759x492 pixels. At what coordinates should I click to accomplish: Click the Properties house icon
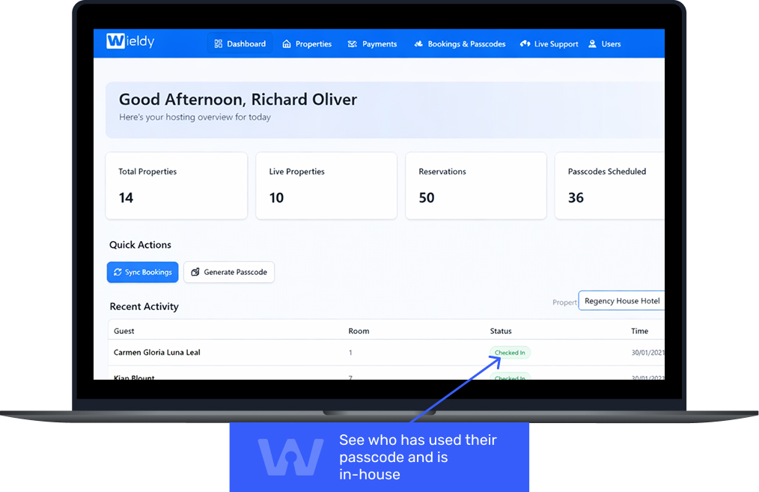[x=287, y=44]
